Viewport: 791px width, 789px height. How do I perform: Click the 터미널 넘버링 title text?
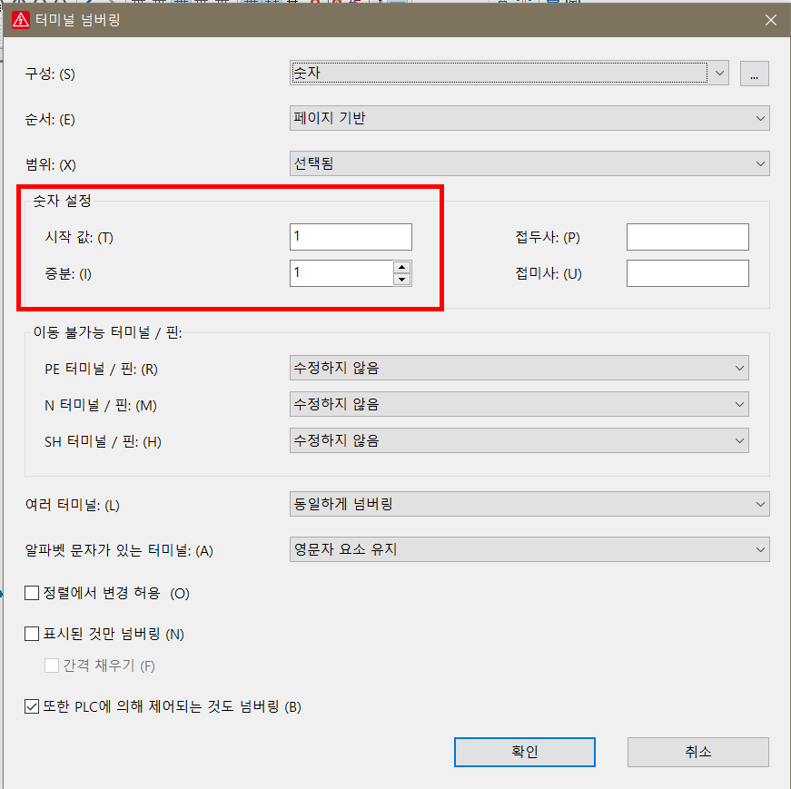click(78, 20)
